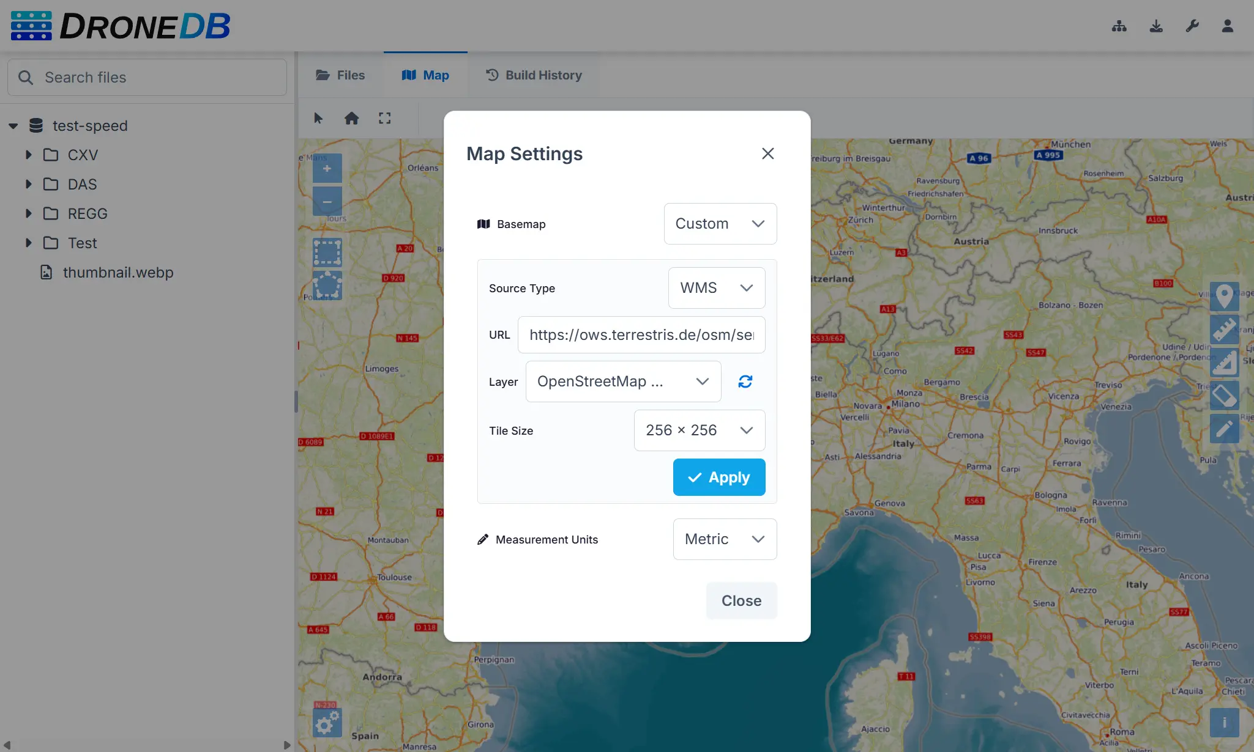
Task: Open the user account icon
Action: click(1227, 26)
